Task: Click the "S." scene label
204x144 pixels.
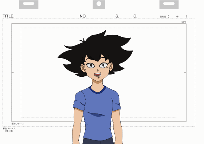Action: (x=117, y=16)
